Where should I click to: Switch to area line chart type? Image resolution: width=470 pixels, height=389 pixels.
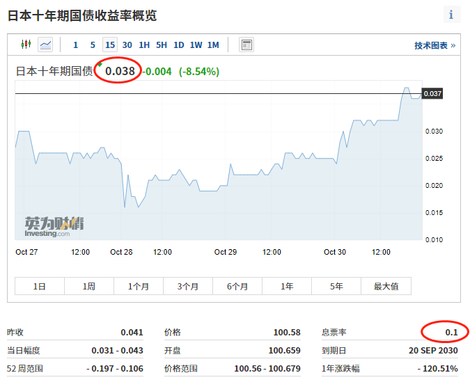tap(45, 45)
